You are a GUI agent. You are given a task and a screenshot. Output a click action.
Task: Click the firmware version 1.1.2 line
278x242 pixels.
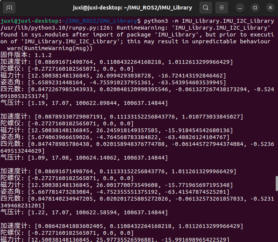tap(26, 55)
